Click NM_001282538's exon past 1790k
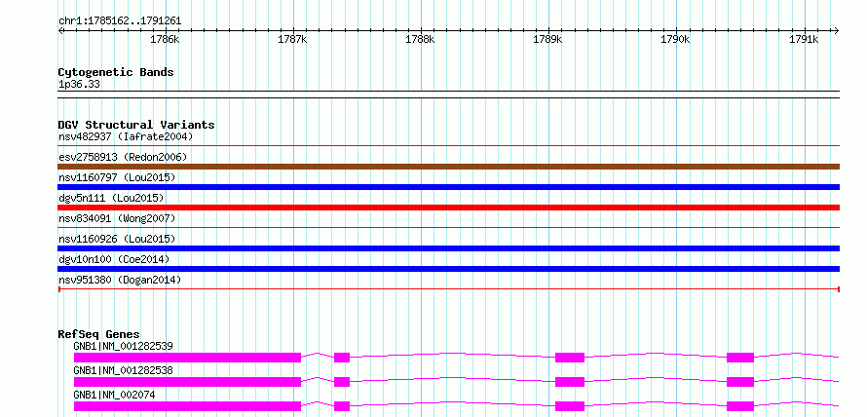The height and width of the screenshot is (417, 867). click(740, 382)
